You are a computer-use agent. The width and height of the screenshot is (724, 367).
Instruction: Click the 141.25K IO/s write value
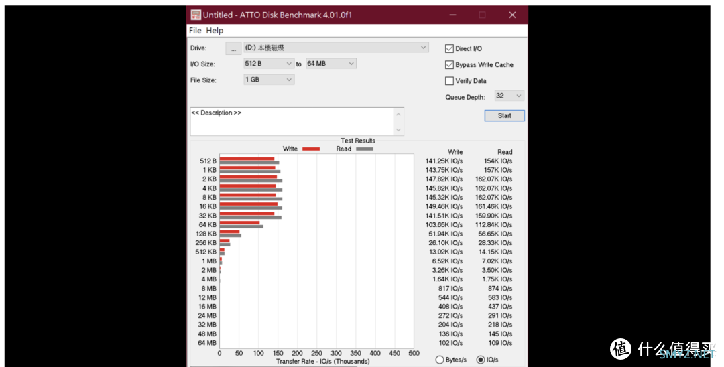click(x=444, y=161)
